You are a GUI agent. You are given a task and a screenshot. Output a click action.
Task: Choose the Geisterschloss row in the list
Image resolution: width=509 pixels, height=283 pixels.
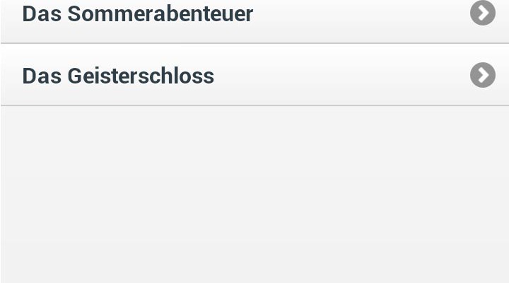255,74
